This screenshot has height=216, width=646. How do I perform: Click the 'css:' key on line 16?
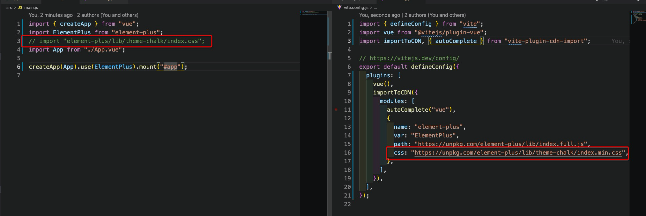401,153
